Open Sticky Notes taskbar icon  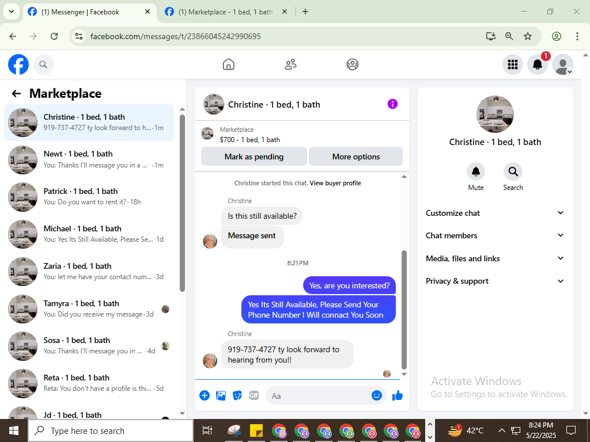pos(256,430)
